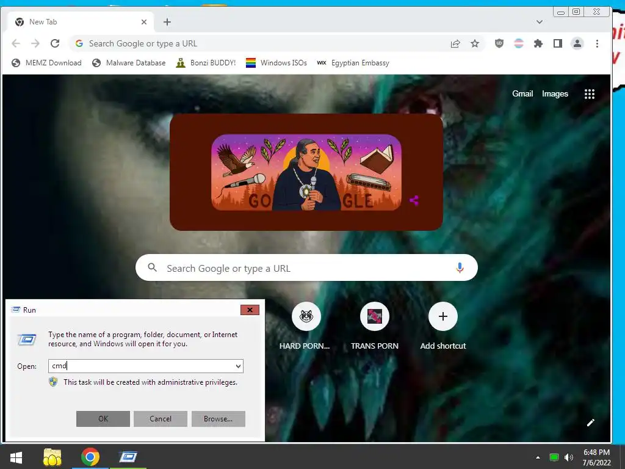Click Browse... in the Run dialog
The width and height of the screenshot is (625, 469).
(x=218, y=419)
